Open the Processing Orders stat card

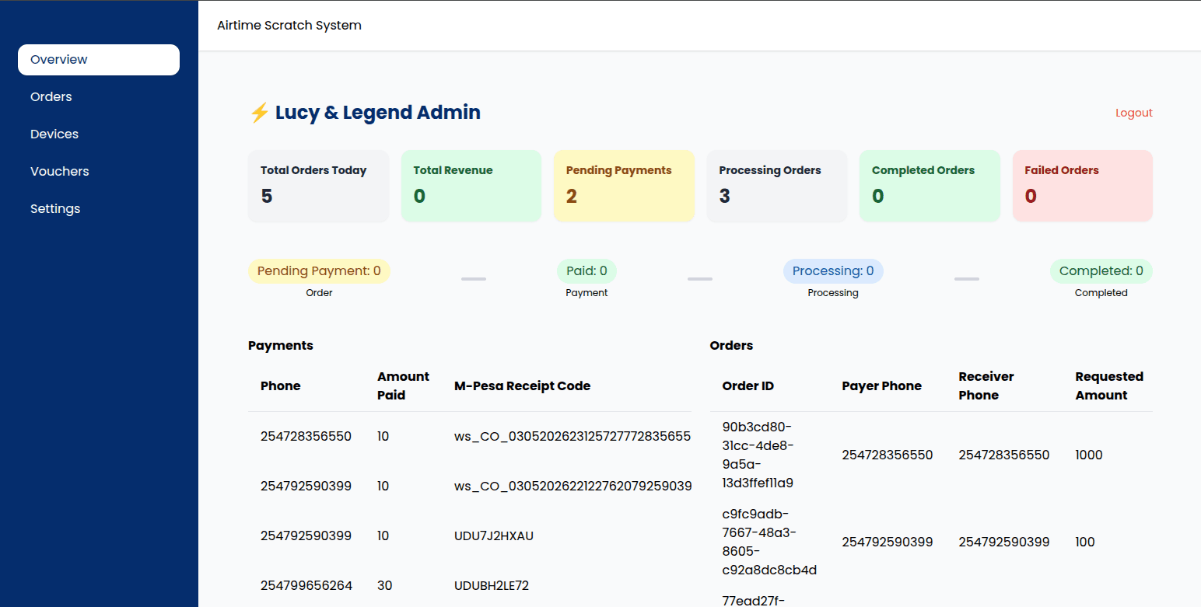777,187
